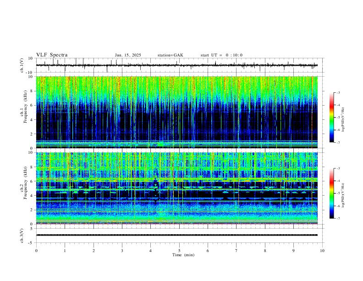Click the ch.1 voltage waveform trace panel

[179, 65]
